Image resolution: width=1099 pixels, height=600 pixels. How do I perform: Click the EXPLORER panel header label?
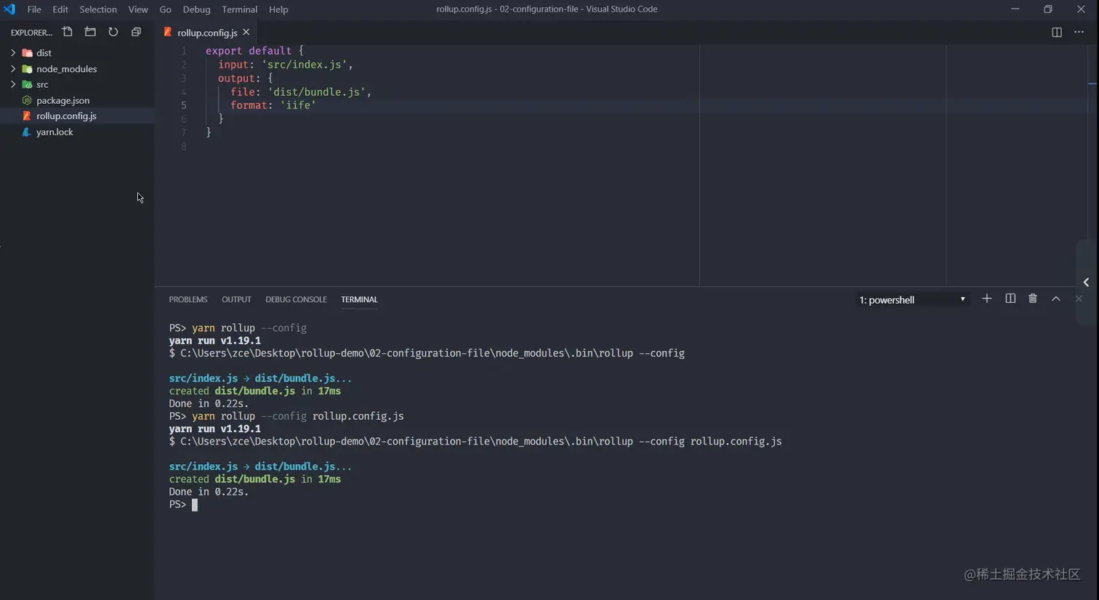tap(31, 33)
